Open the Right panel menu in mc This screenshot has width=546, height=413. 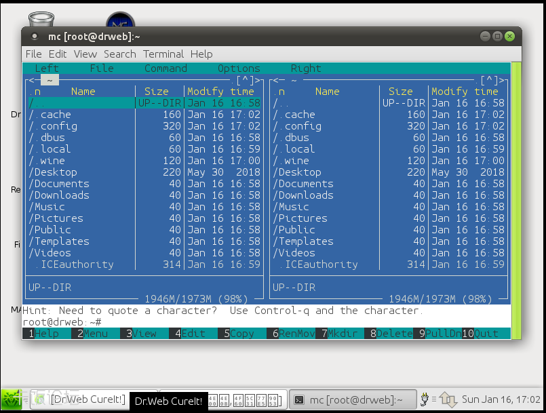coord(306,68)
